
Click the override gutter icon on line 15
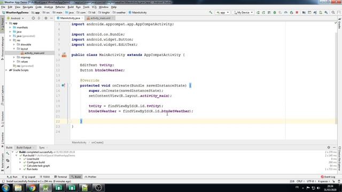pos(63,85)
